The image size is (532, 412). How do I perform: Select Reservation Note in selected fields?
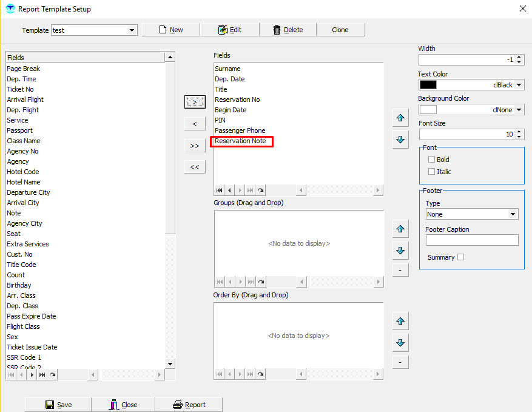240,141
